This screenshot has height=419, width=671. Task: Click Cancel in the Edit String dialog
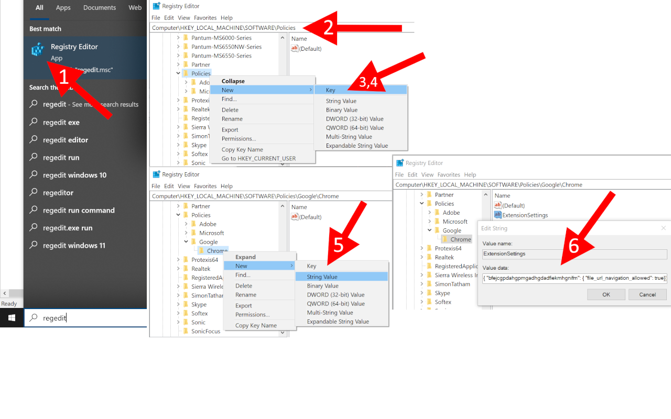pos(647,294)
